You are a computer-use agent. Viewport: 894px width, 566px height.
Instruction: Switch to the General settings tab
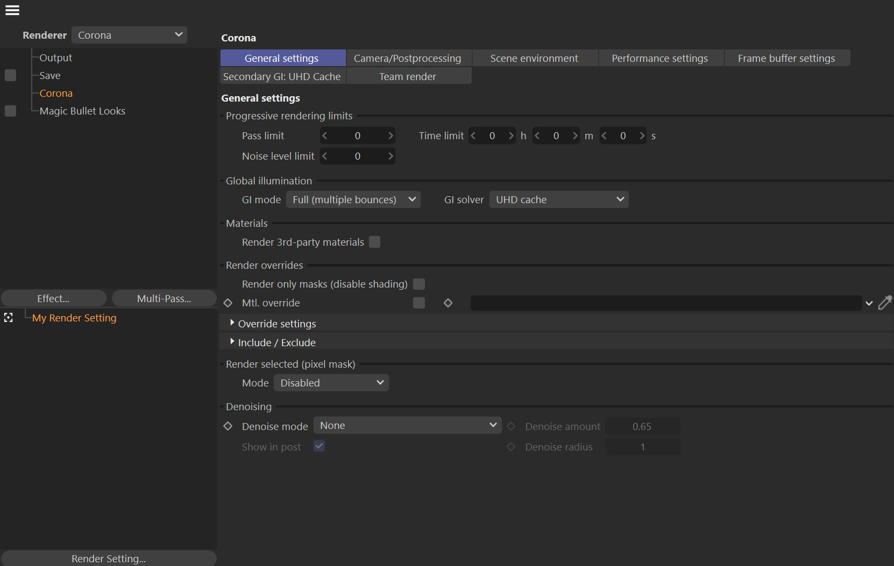click(x=283, y=58)
